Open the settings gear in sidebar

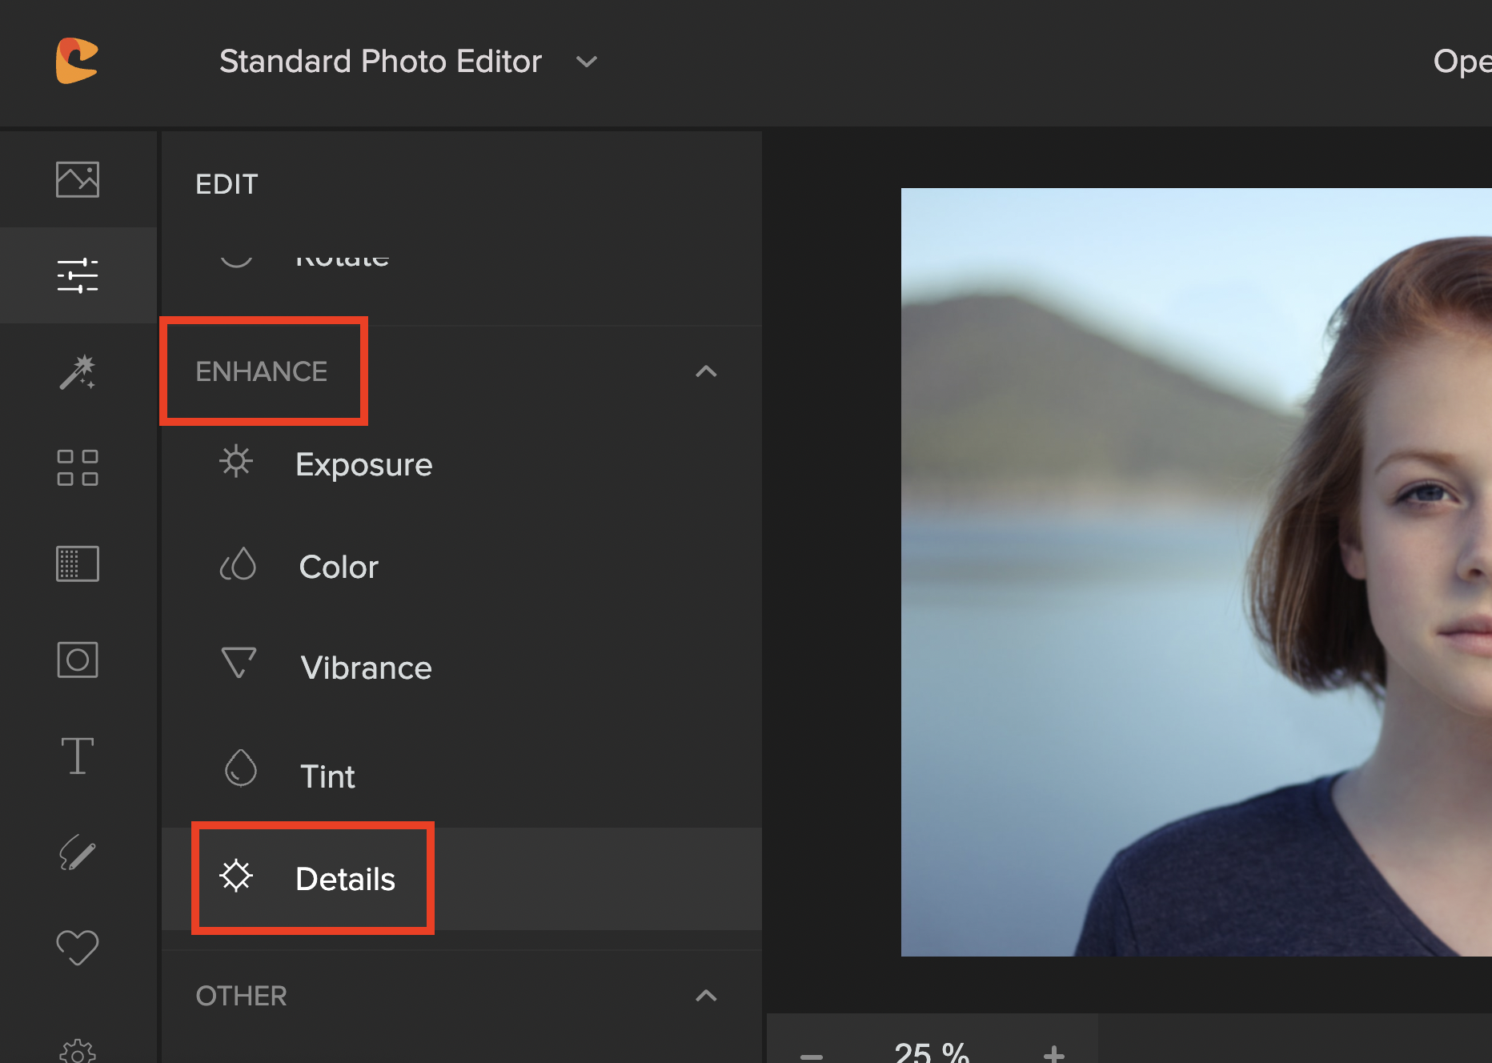[x=78, y=1050]
